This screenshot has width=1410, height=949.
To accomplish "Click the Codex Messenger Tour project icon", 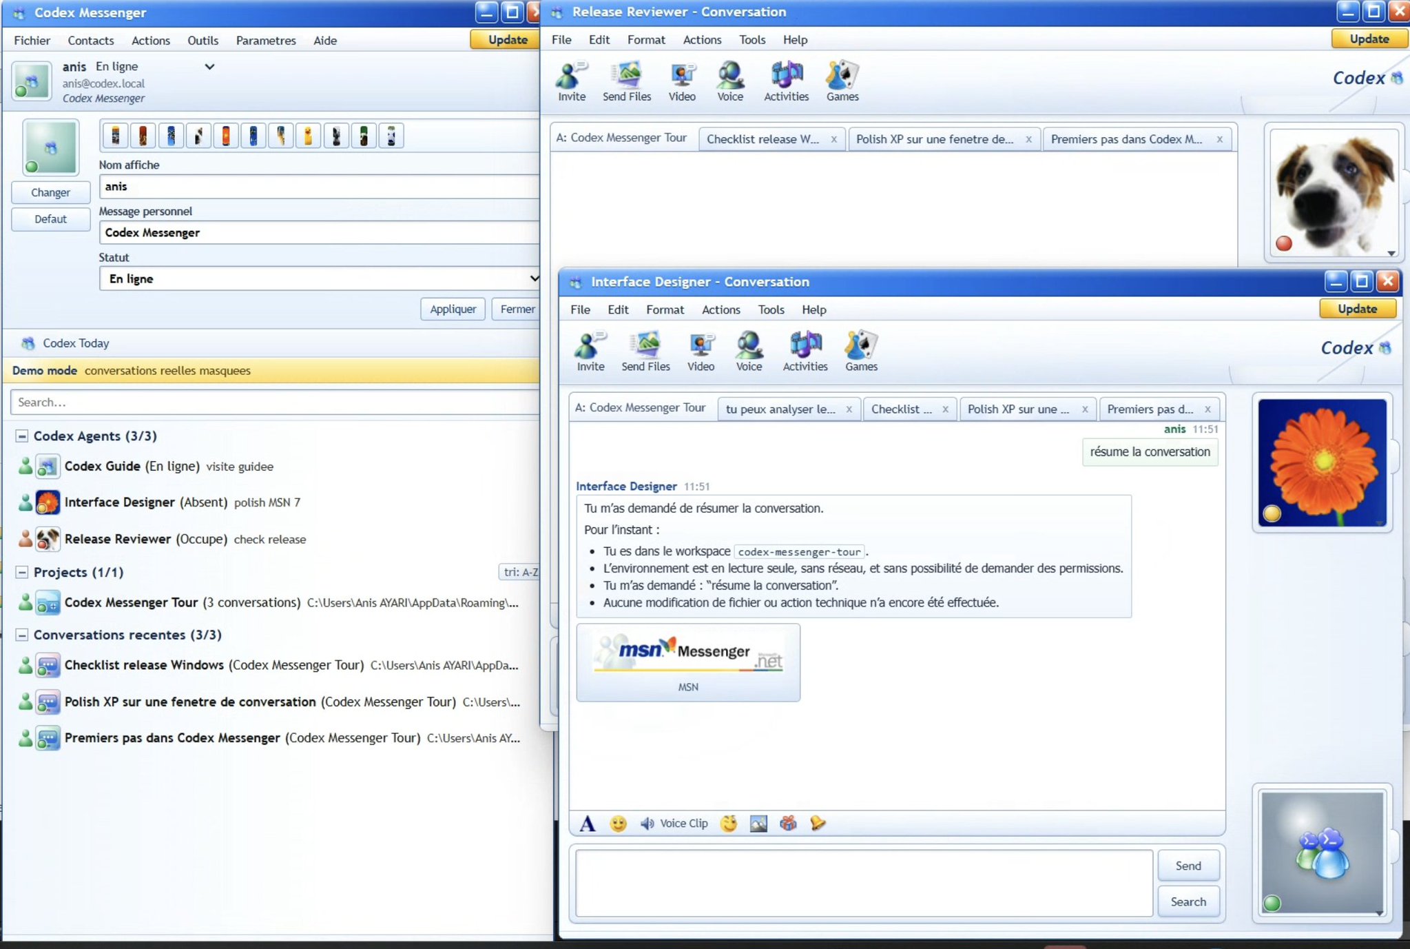I will pyautogui.click(x=48, y=603).
